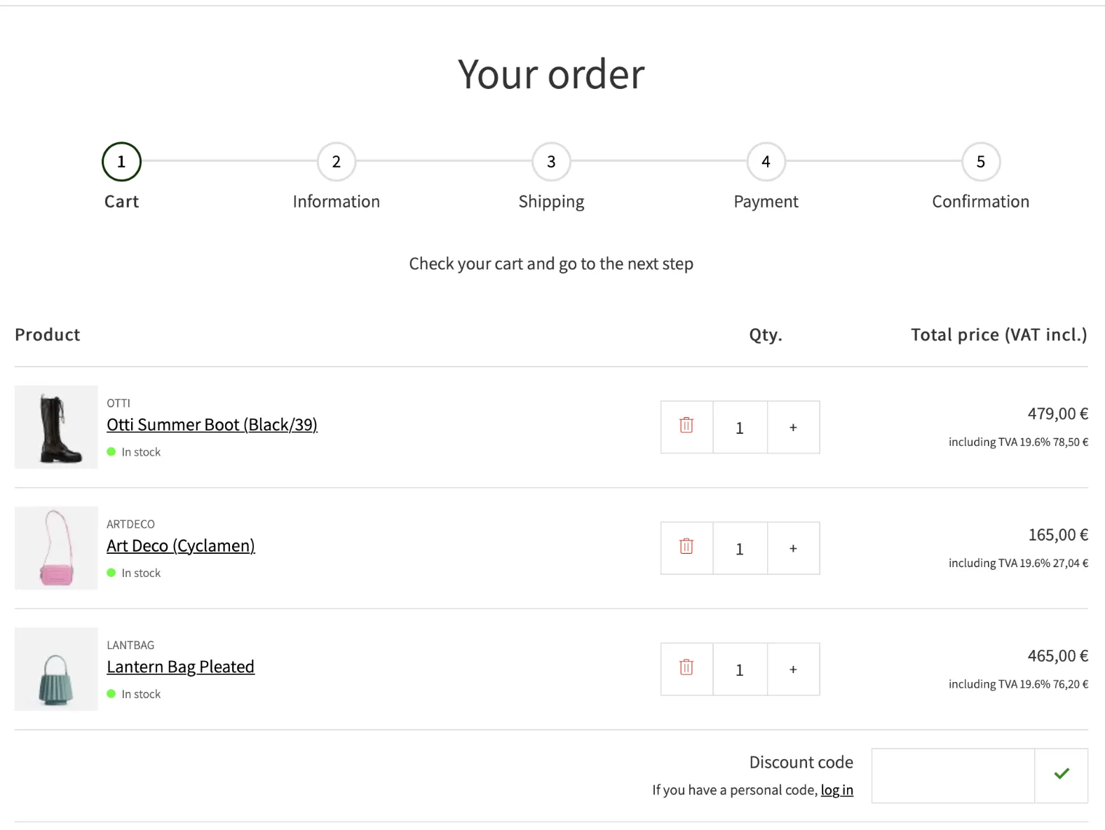Remove Otti Summer Boot with trash icon
Viewport: 1105px width, 830px height.
686,426
